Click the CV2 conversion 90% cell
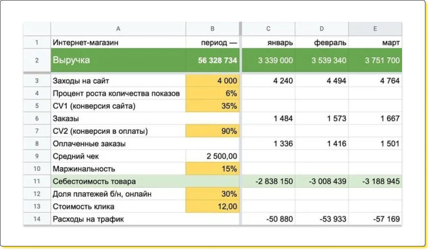 click(x=212, y=132)
